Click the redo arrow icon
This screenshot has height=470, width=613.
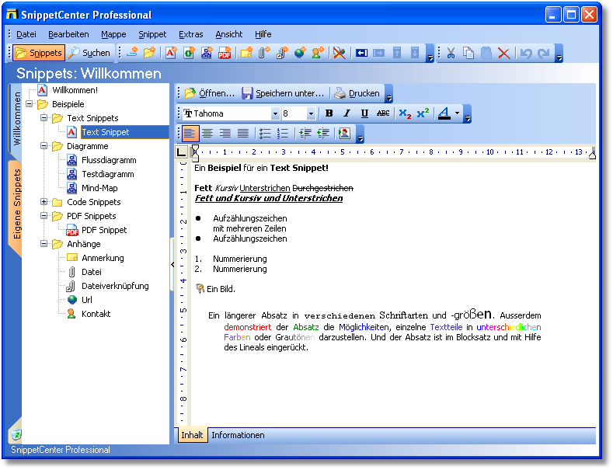pyautogui.click(x=544, y=53)
